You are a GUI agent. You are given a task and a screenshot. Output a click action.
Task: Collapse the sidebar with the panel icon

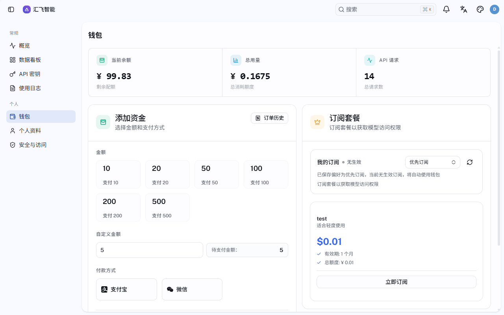pos(11,9)
